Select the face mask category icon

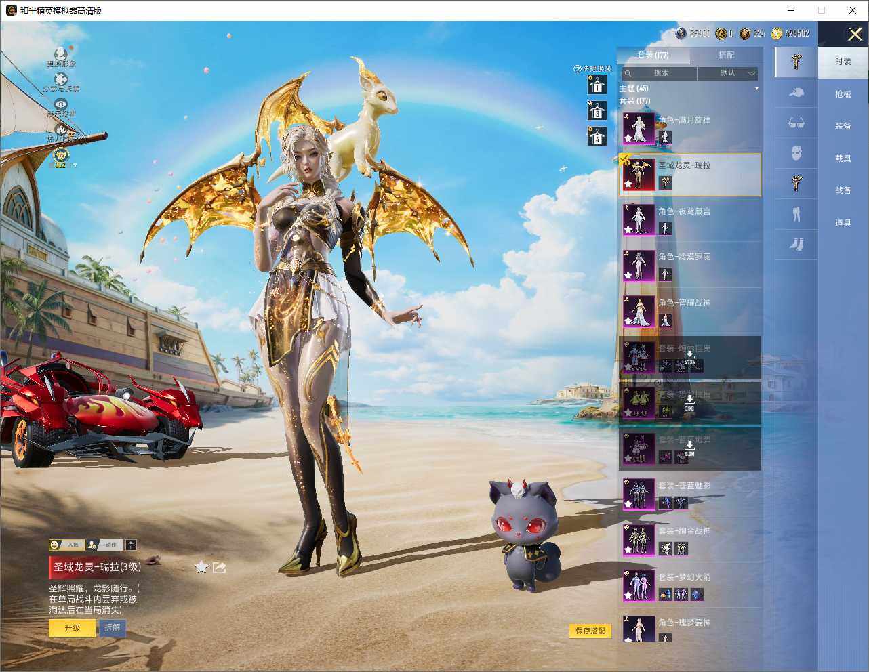coord(796,153)
